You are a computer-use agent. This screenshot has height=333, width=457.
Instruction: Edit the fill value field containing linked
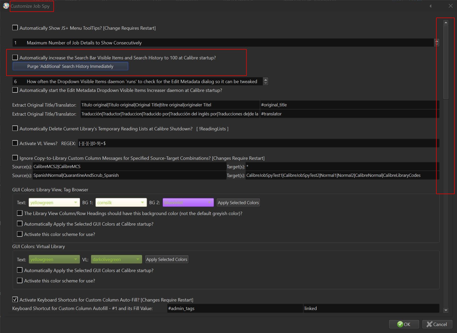tap(371, 308)
